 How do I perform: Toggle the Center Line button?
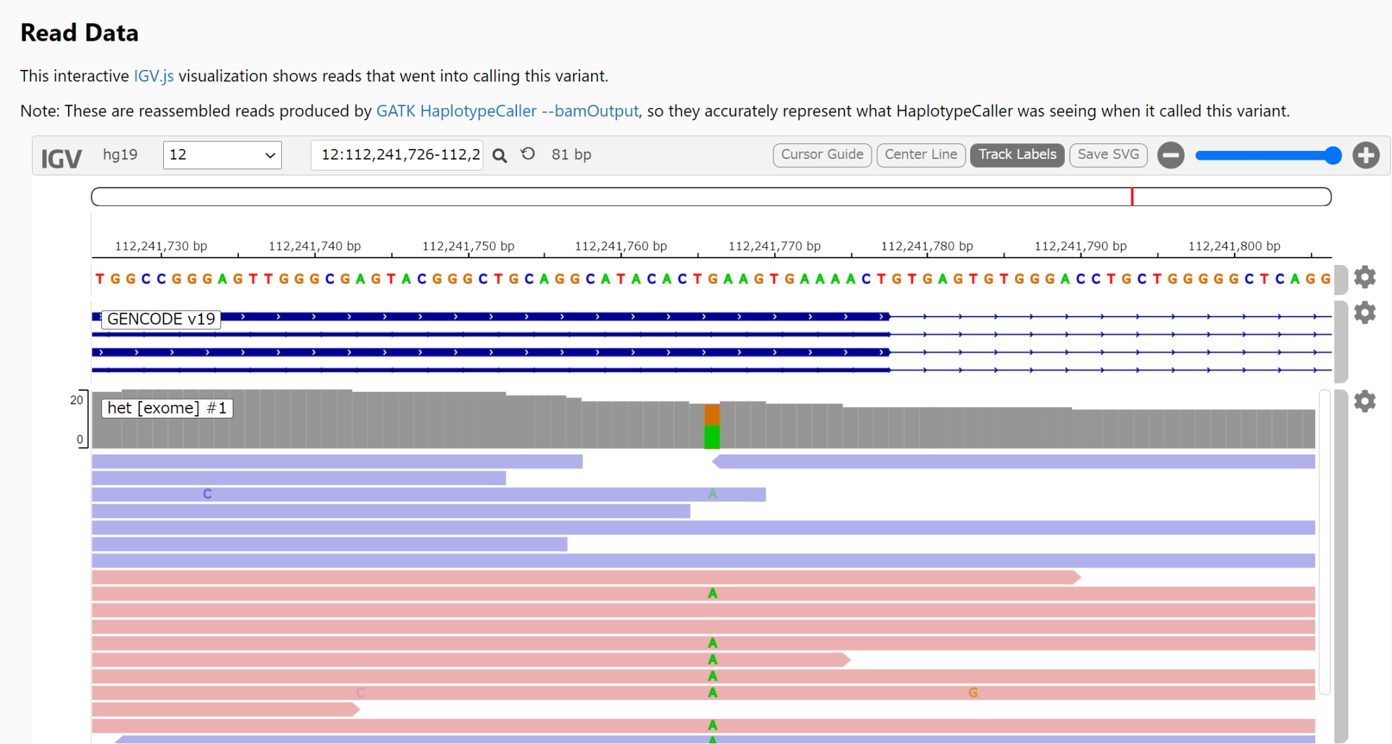click(921, 155)
